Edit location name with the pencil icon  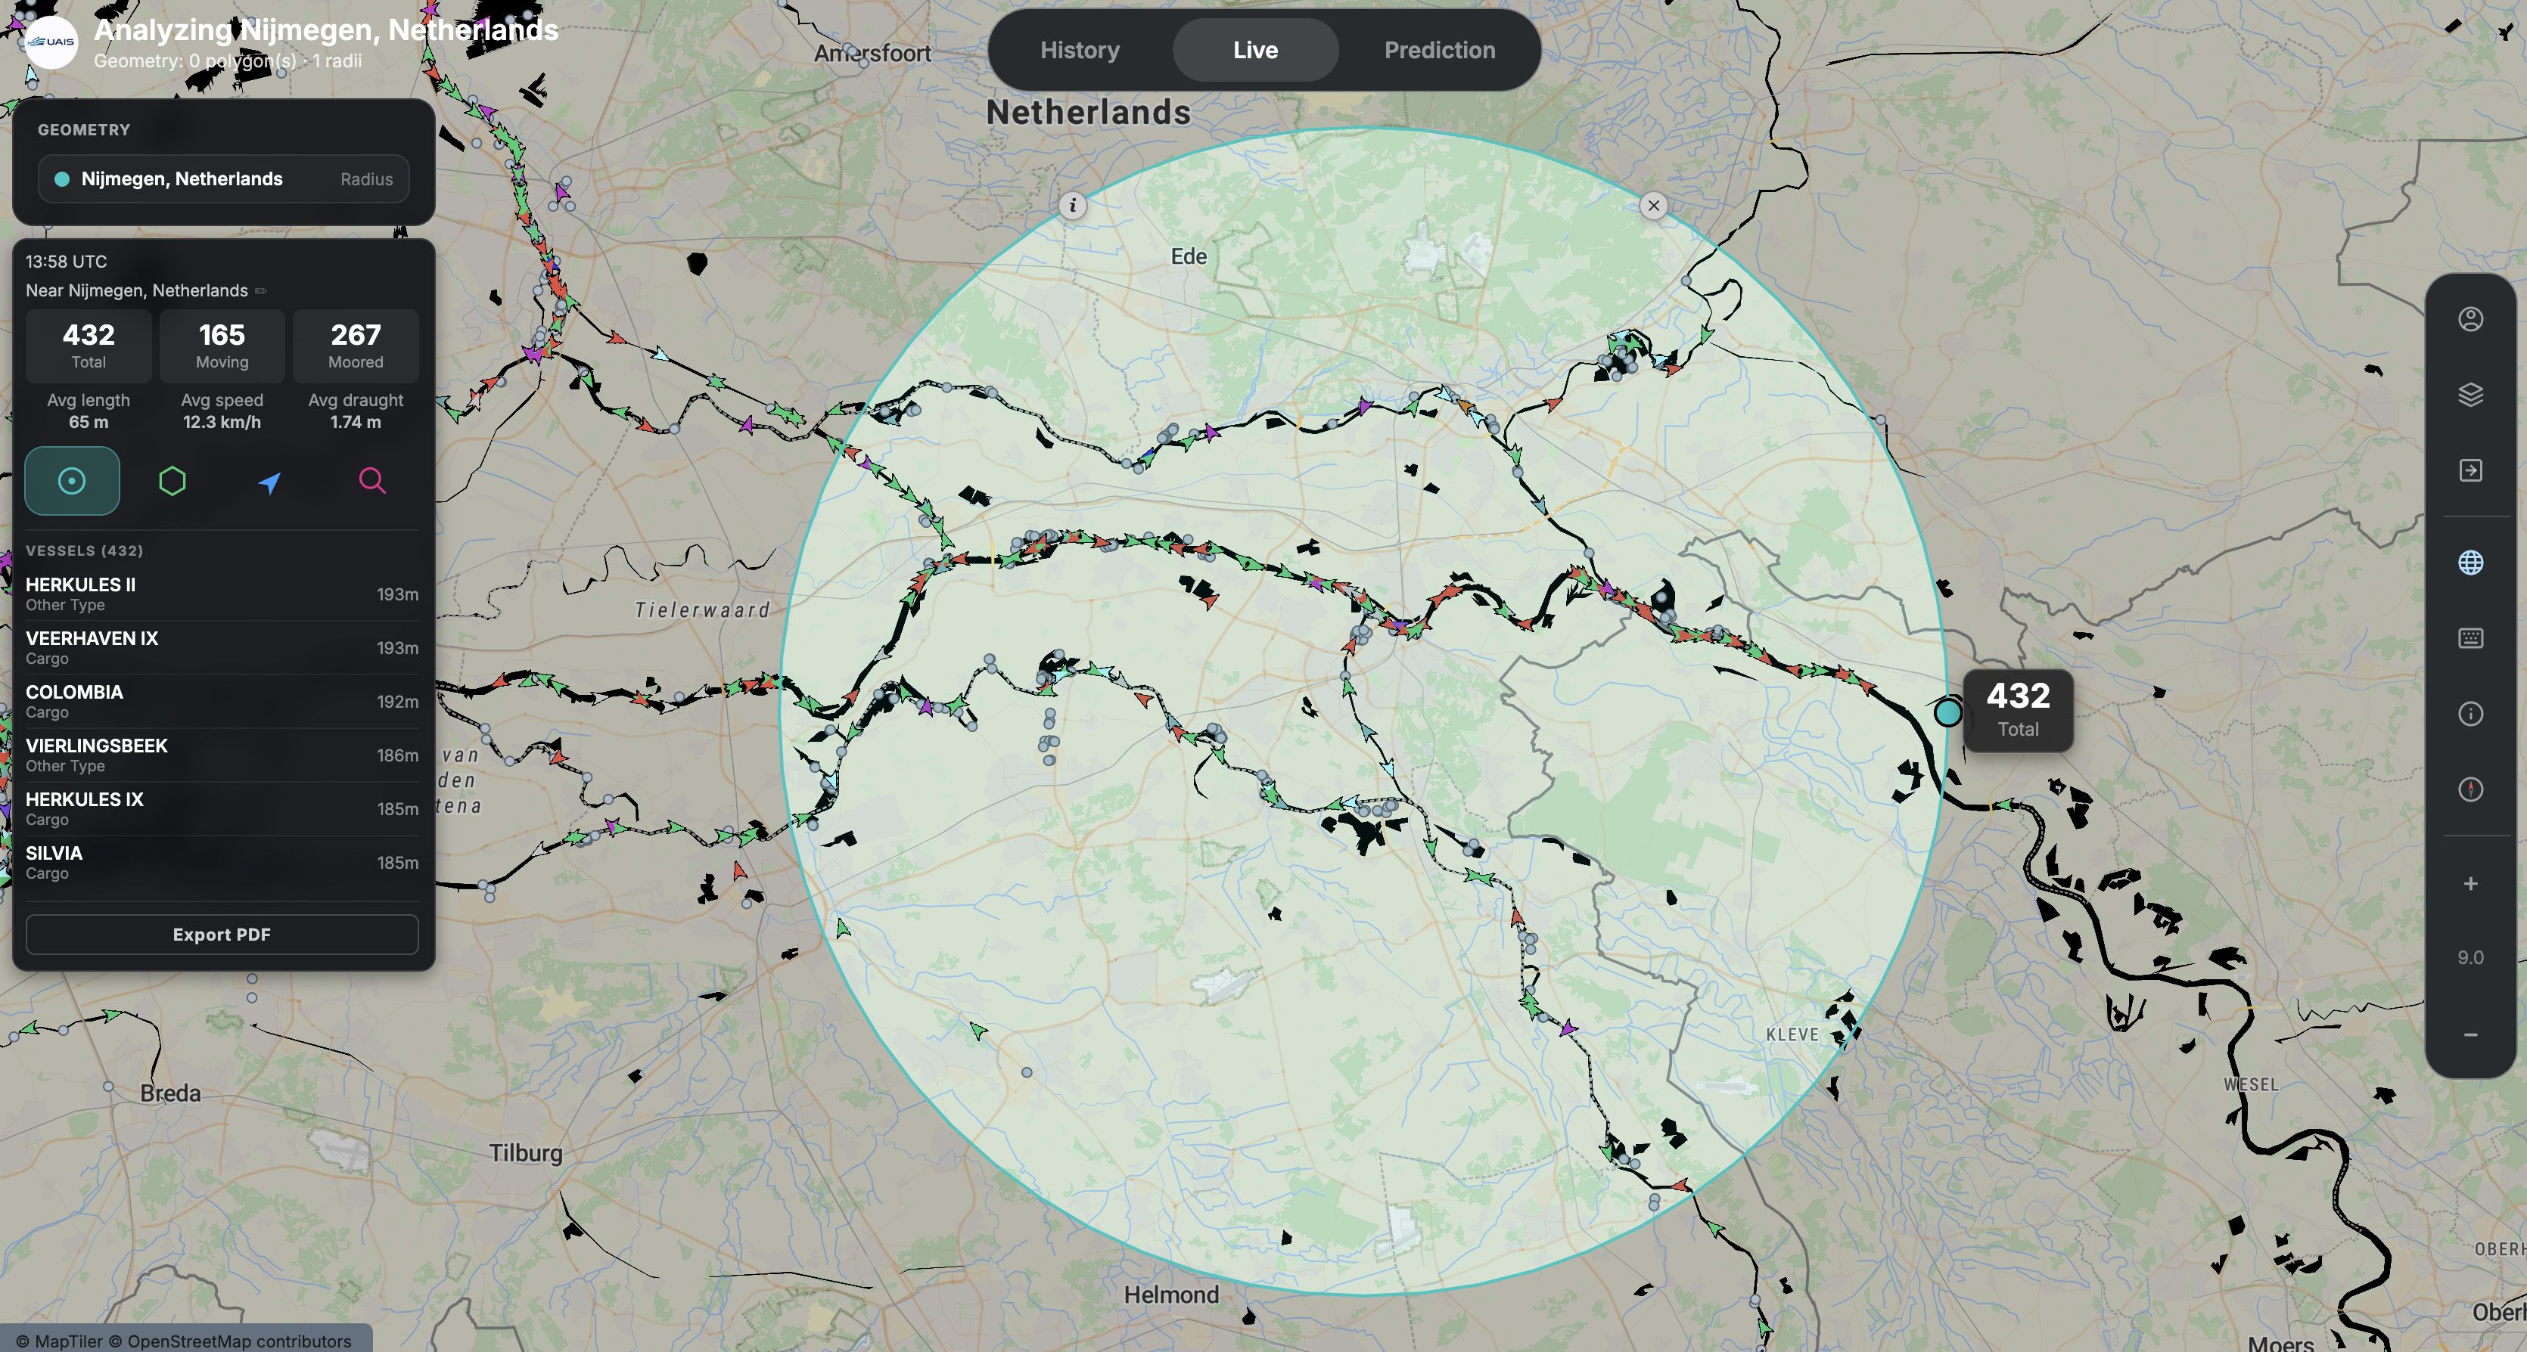point(261,290)
